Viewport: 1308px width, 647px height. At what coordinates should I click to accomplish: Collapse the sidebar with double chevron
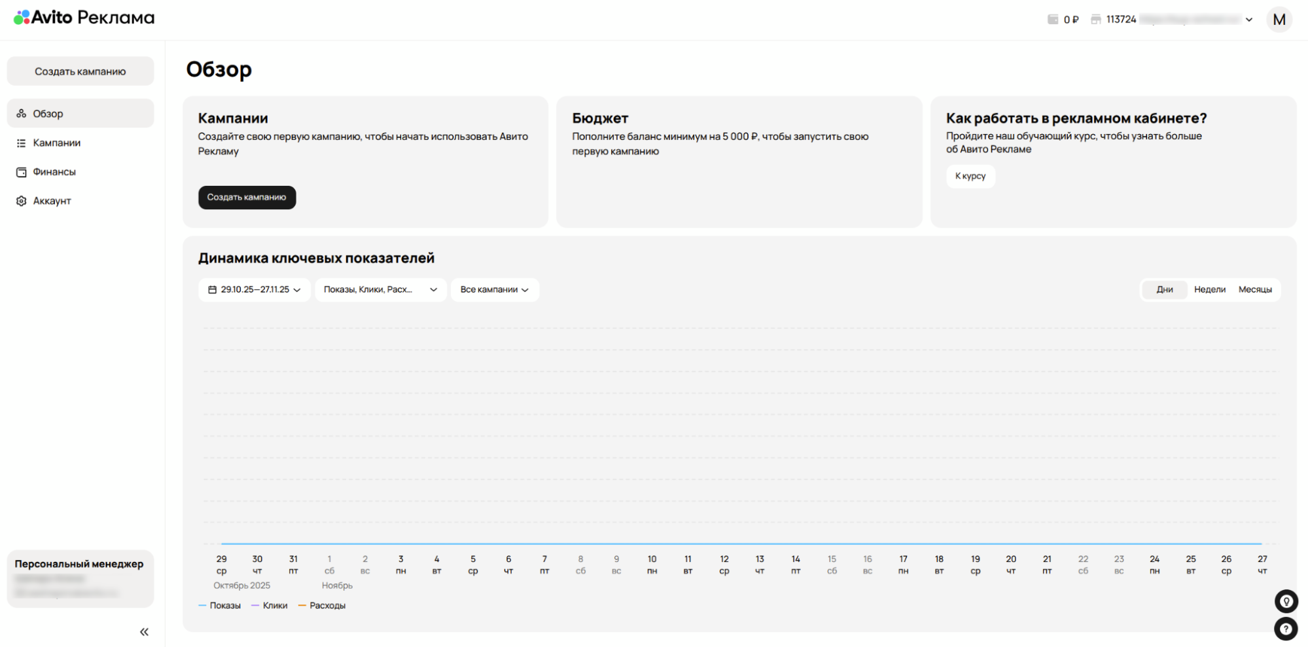click(x=144, y=632)
